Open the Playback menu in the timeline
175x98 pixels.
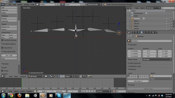tap(29, 91)
